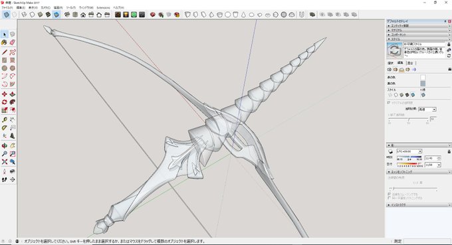Switch to X-Ray face style in top toolbar
Screen dimensions: 452x245
pyautogui.click(x=7, y=15)
